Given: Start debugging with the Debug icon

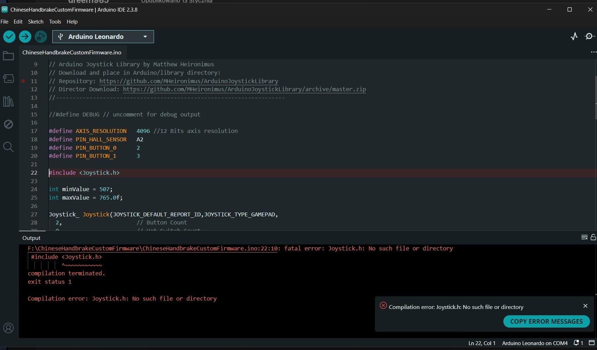Looking at the screenshot, I should [x=41, y=36].
